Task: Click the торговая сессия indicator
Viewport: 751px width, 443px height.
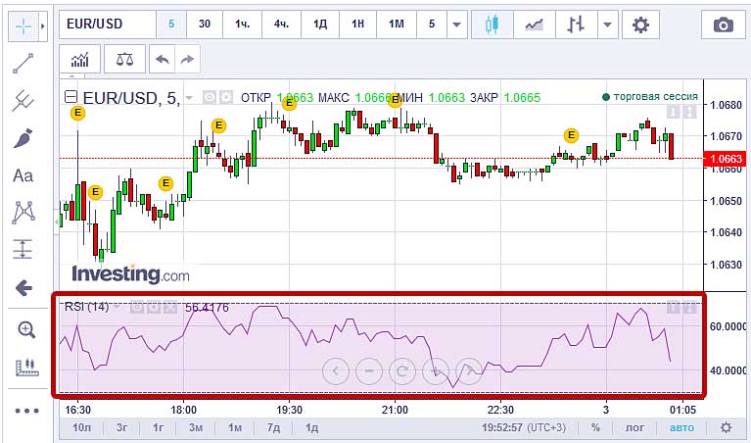Action: click(x=650, y=96)
